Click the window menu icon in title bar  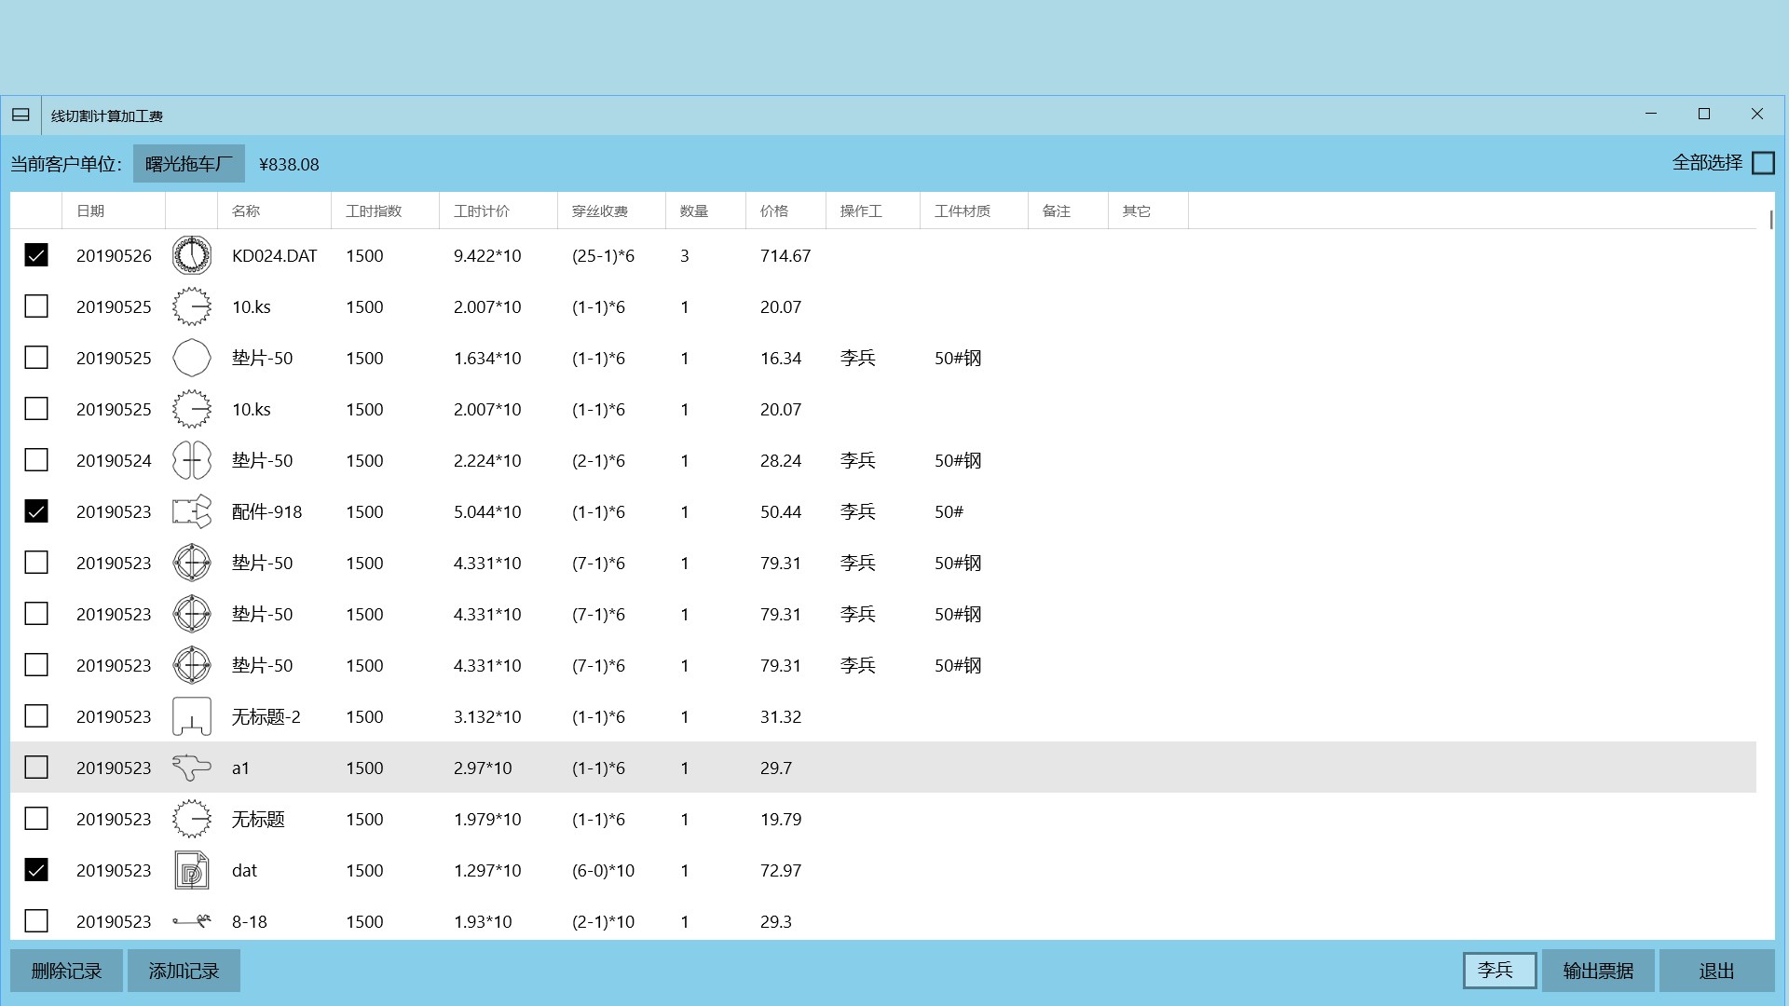click(20, 116)
